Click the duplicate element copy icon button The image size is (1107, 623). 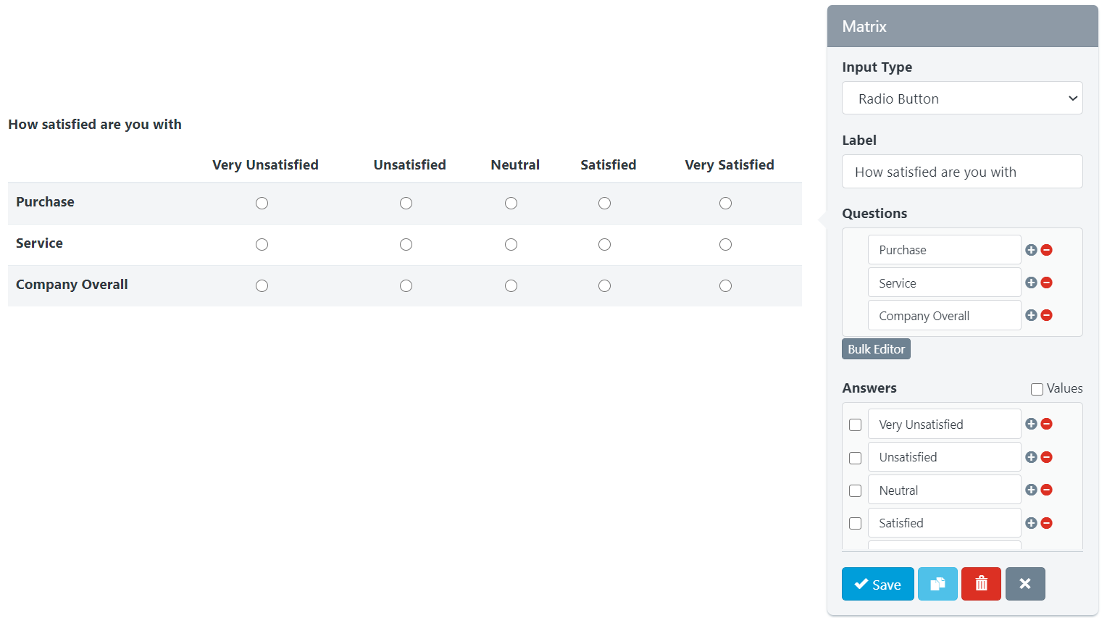[937, 584]
